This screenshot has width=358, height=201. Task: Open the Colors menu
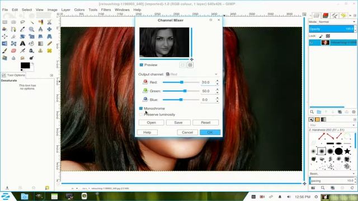click(79, 10)
